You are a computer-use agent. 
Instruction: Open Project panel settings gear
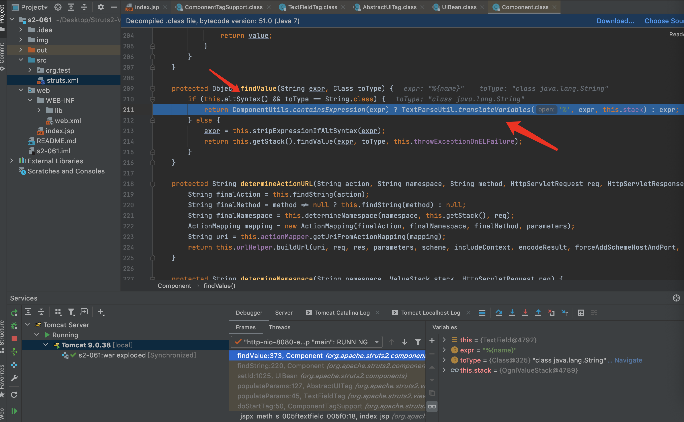click(x=101, y=7)
